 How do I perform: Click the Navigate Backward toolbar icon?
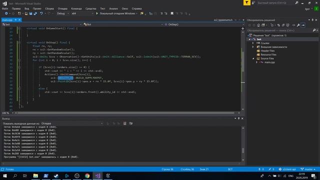(x=6, y=13)
